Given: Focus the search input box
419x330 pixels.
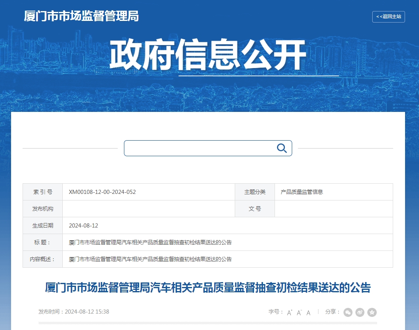Looking at the screenshot, I should [x=208, y=148].
